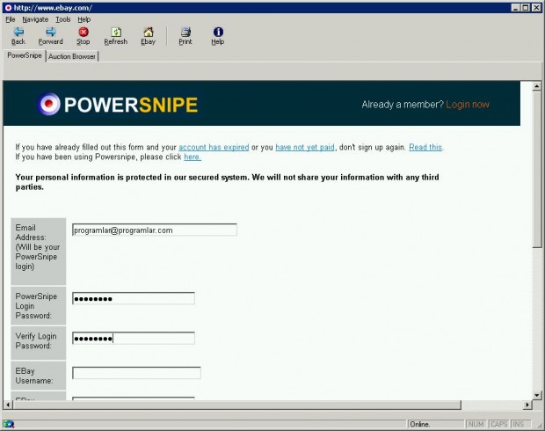This screenshot has height=431, width=545.
Task: Close the PowerSnipe window
Action: [536, 8]
